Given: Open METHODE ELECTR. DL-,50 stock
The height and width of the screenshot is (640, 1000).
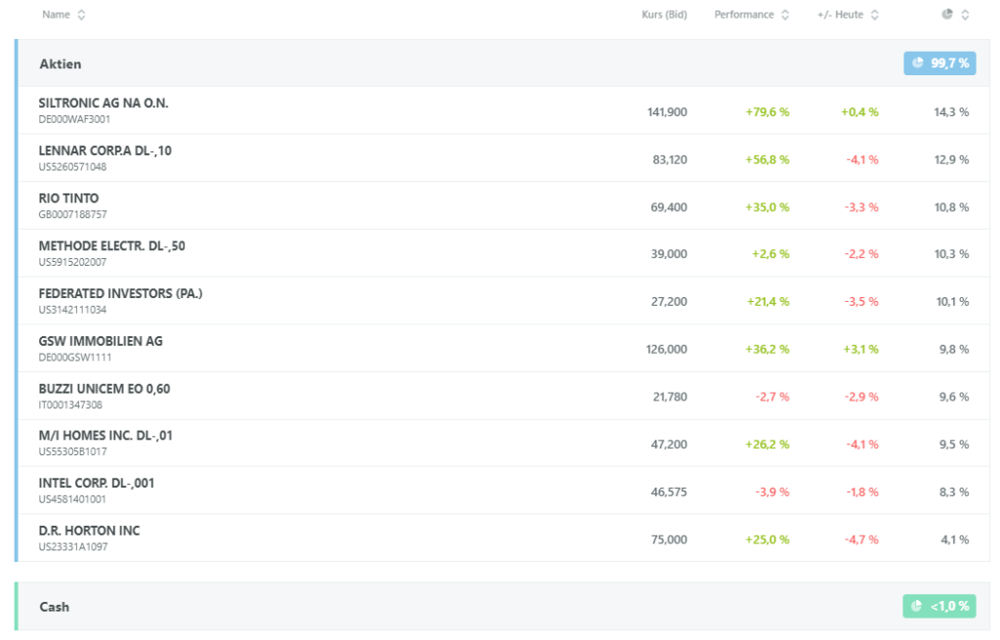Looking at the screenshot, I should pyautogui.click(x=111, y=246).
